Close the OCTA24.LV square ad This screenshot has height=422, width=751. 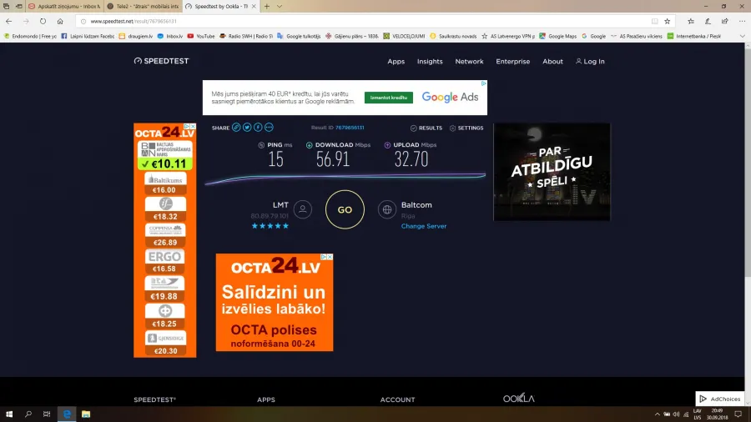pyautogui.click(x=330, y=257)
